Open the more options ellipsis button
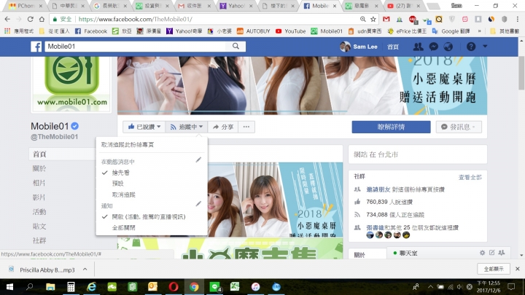This screenshot has height=295, width=525. 246,127
